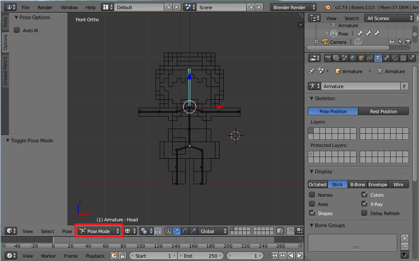419x261 pixels.
Task: Jump to the timeline start frame
Action: (x=274, y=256)
